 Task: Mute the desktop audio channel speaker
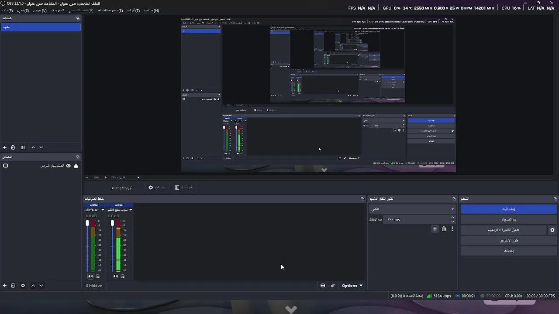(x=115, y=276)
